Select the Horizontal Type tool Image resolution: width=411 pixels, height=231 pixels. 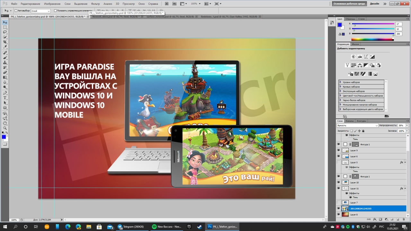click(x=5, y=98)
